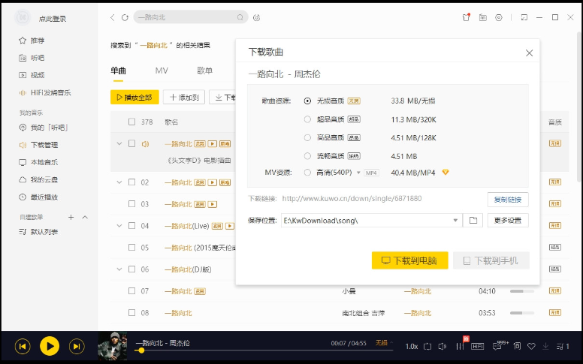This screenshot has width=583, height=364.
Task: Switch to the 歌单 tab
Action: 204,71
